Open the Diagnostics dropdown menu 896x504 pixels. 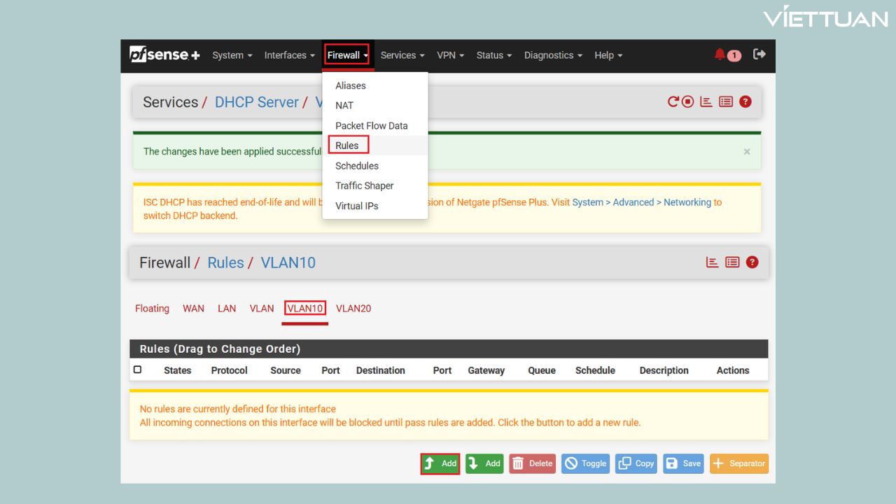[x=553, y=55]
